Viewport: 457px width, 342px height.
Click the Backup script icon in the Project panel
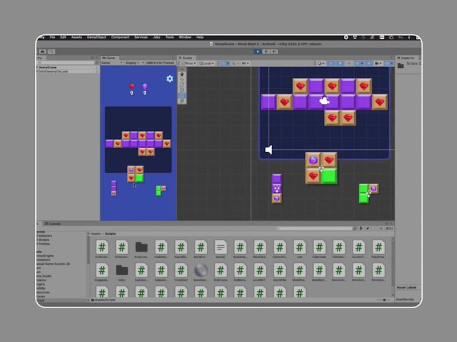pyautogui.click(x=220, y=248)
